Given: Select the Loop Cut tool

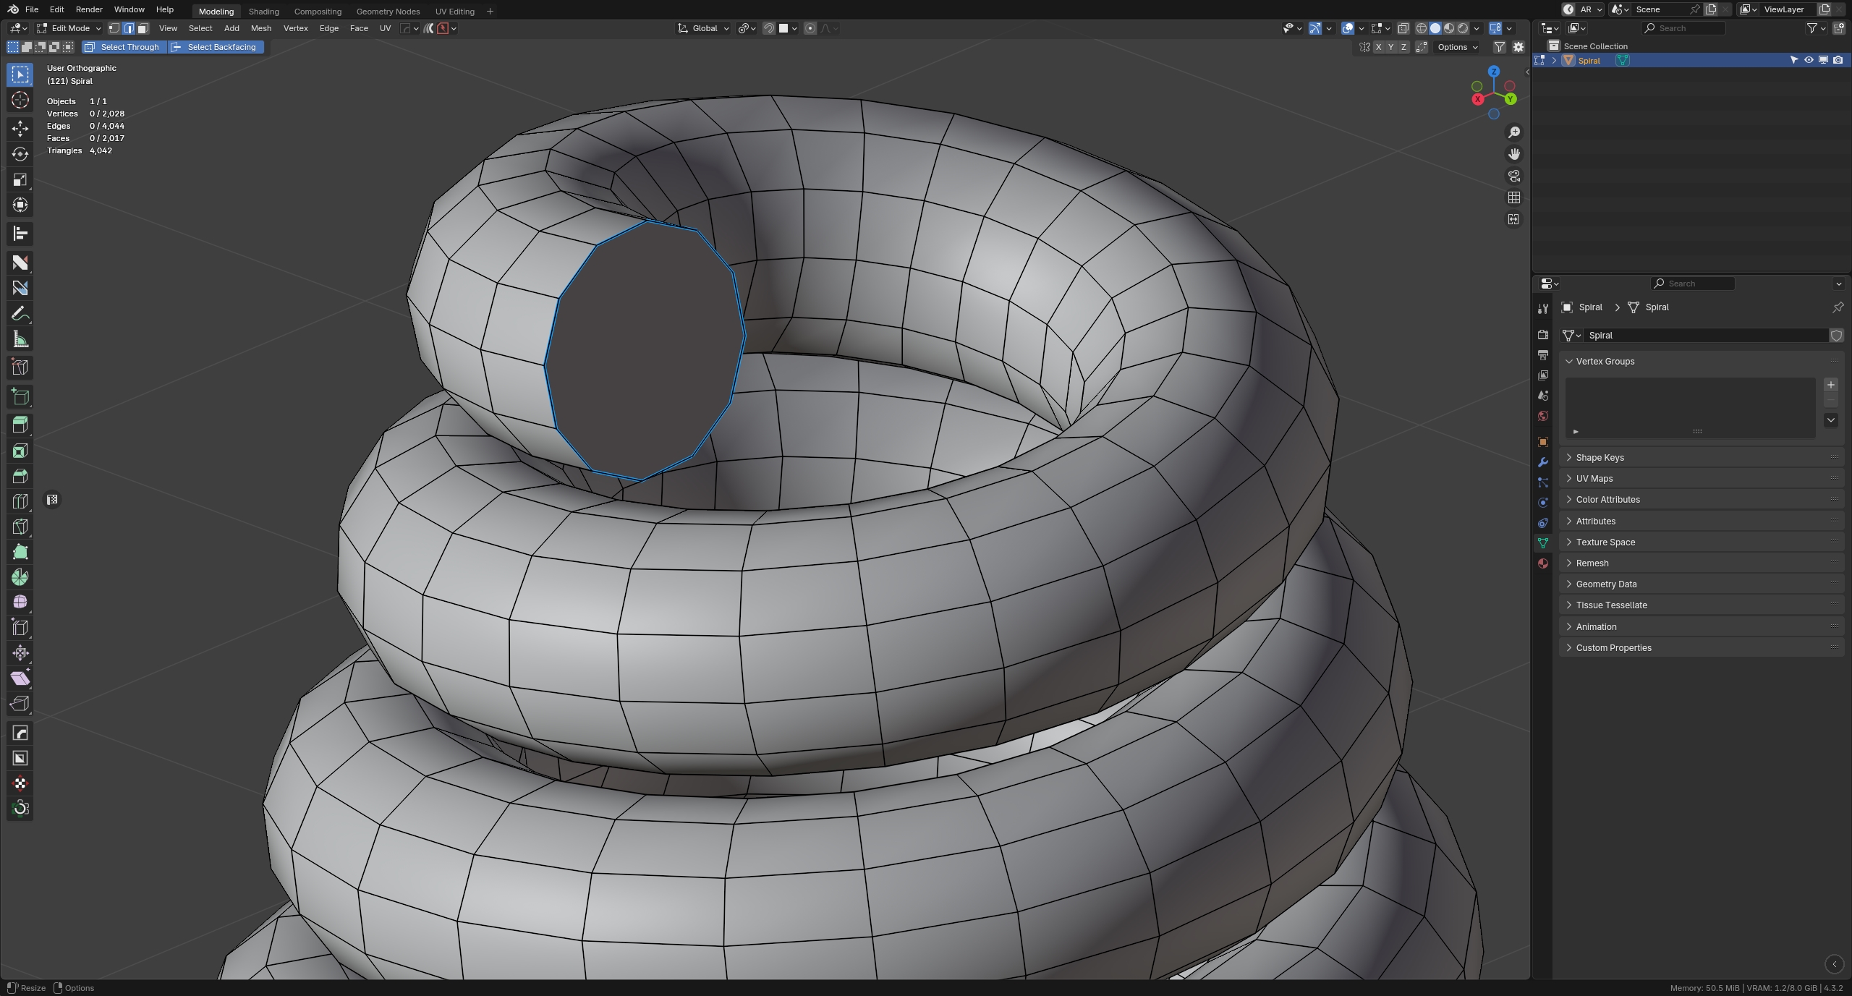Looking at the screenshot, I should pyautogui.click(x=20, y=501).
